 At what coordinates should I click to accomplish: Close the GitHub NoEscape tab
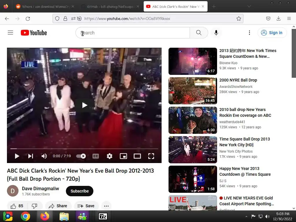point(138,6)
